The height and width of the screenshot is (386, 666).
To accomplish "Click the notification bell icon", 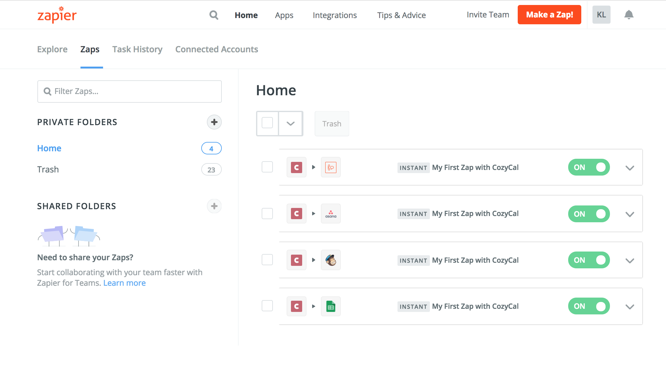I will point(629,15).
